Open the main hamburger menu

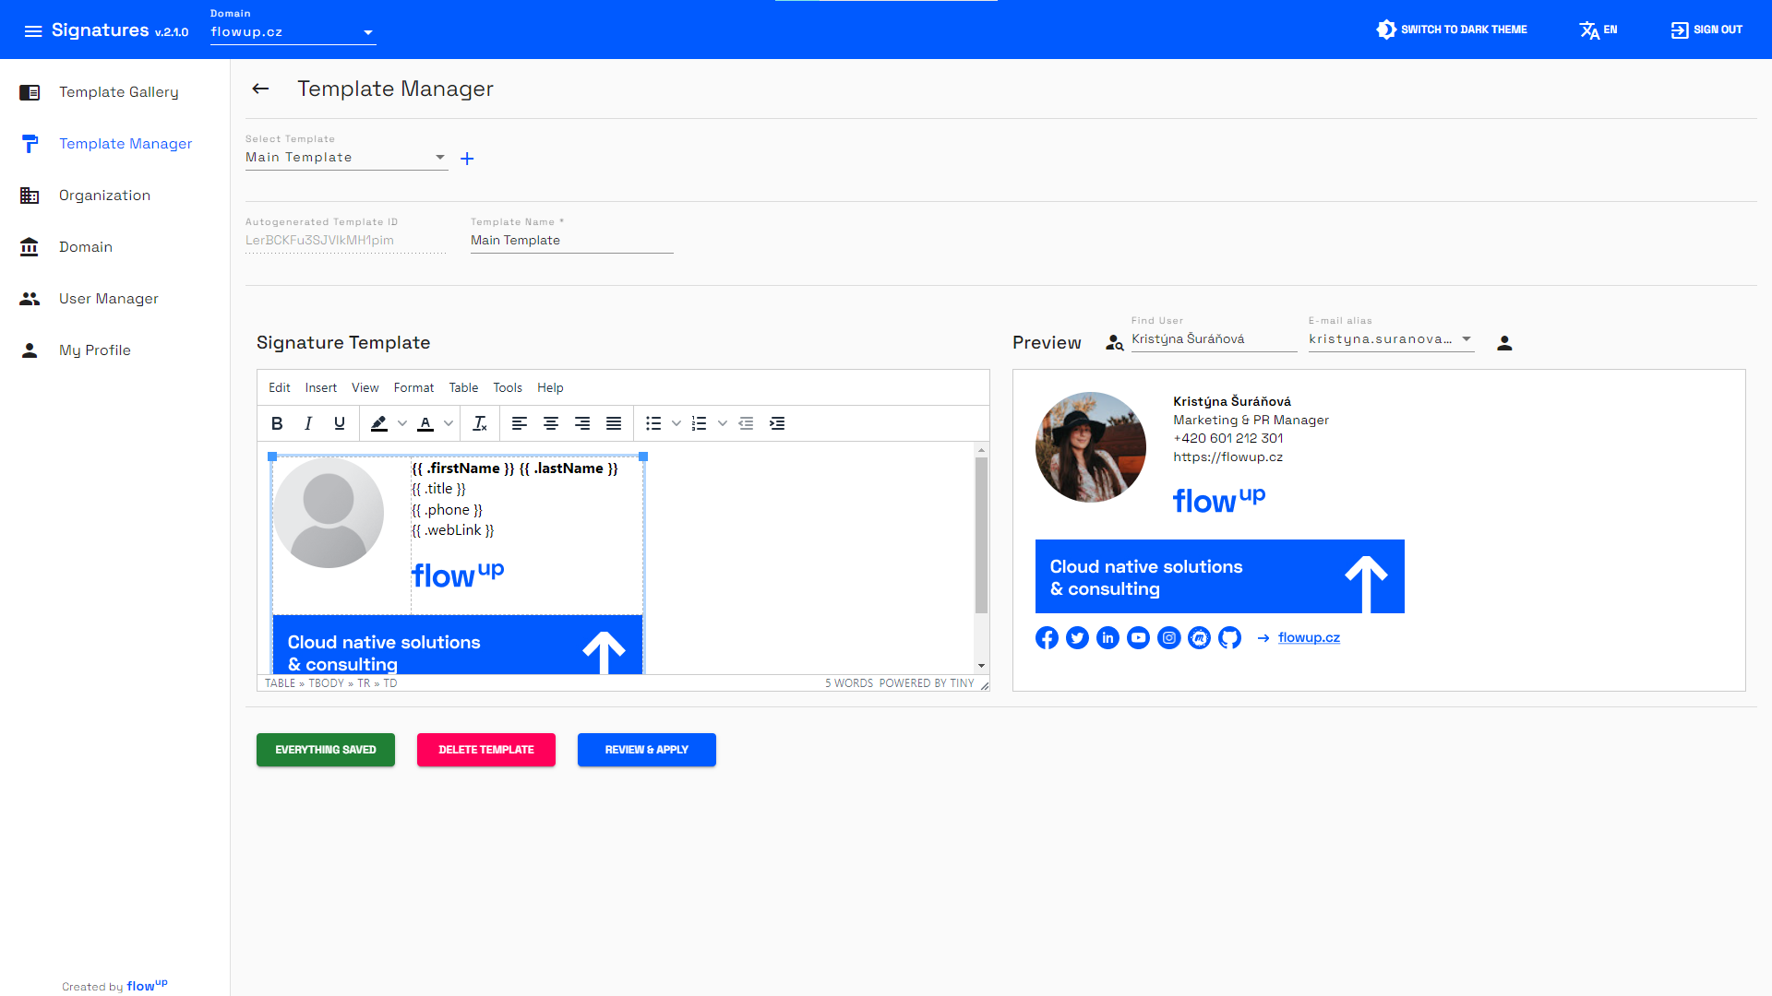pyautogui.click(x=33, y=30)
